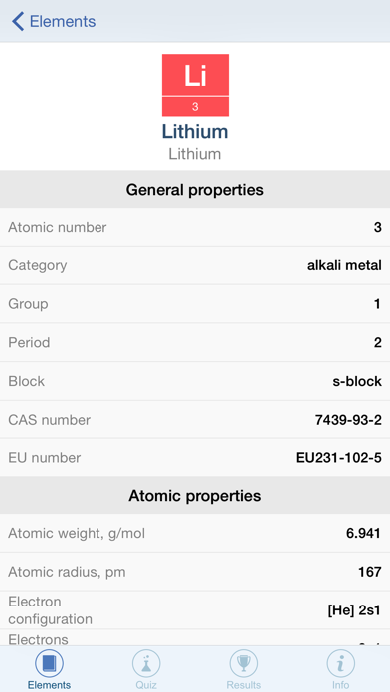Select the Lithium title heading
This screenshot has width=390, height=692.
click(195, 131)
